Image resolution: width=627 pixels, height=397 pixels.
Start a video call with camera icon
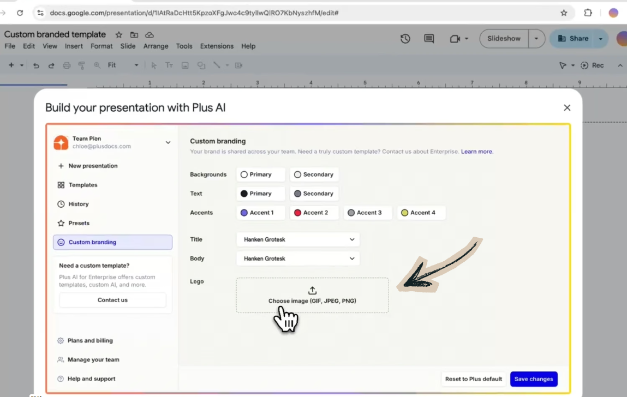455,39
